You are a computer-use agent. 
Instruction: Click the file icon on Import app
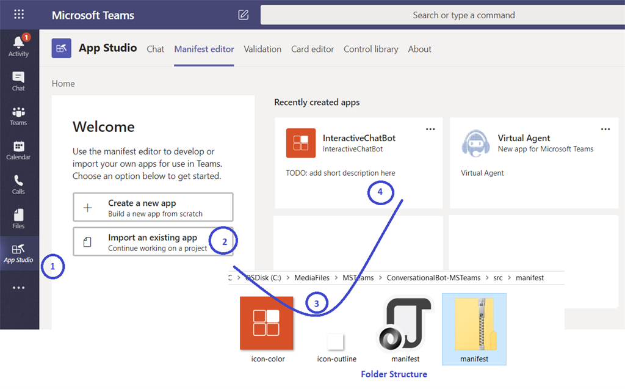[x=87, y=242]
